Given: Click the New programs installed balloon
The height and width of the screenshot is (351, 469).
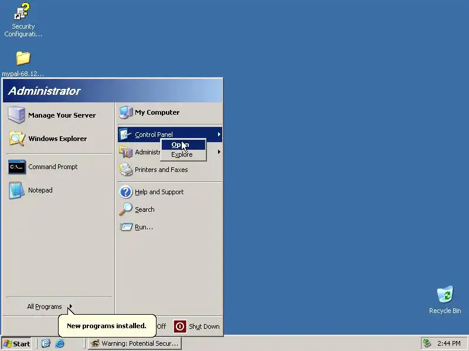Looking at the screenshot, I should click(x=107, y=326).
